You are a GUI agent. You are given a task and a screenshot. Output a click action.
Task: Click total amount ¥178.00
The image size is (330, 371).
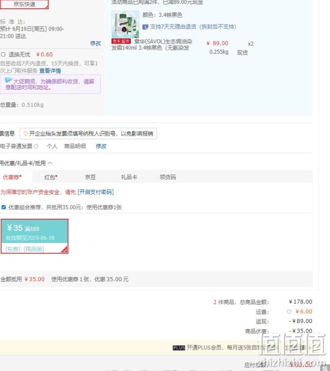coord(300,302)
